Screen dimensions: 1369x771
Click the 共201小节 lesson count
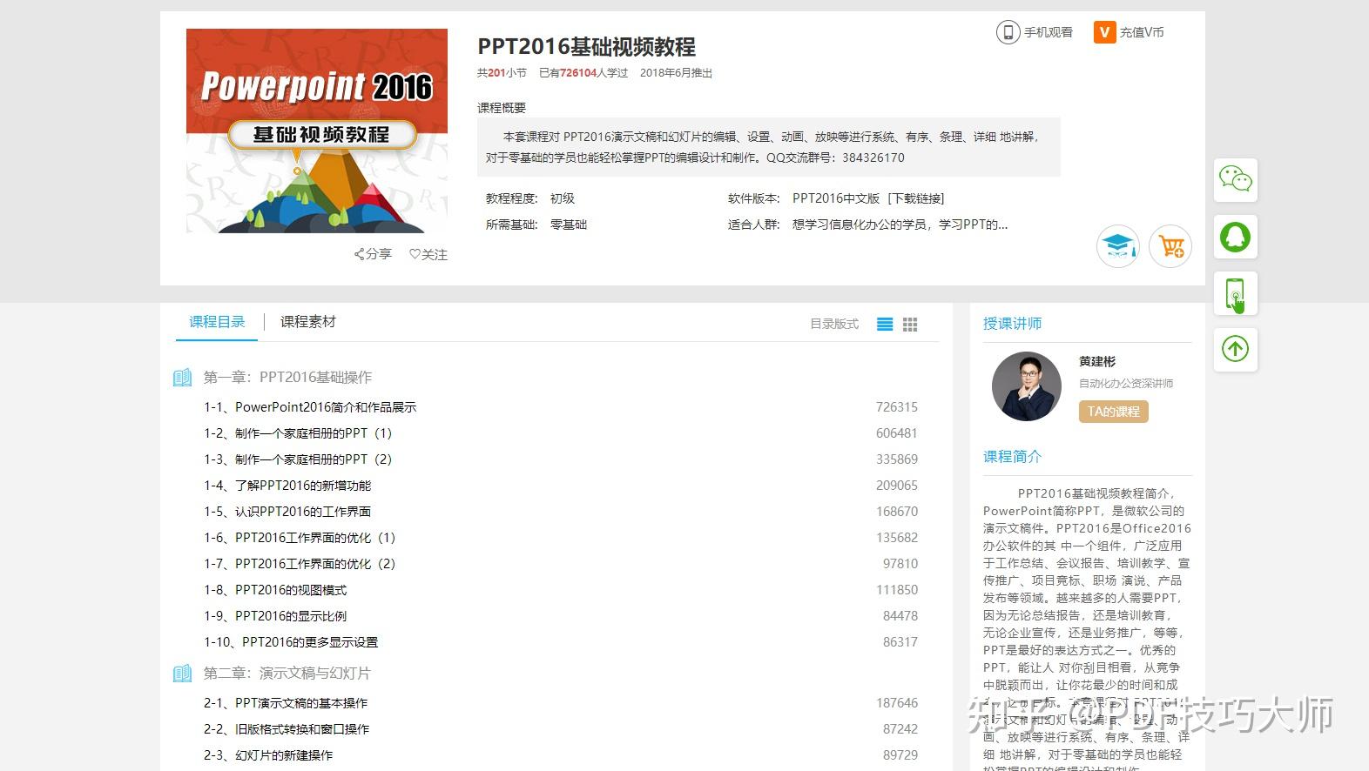pyautogui.click(x=502, y=73)
